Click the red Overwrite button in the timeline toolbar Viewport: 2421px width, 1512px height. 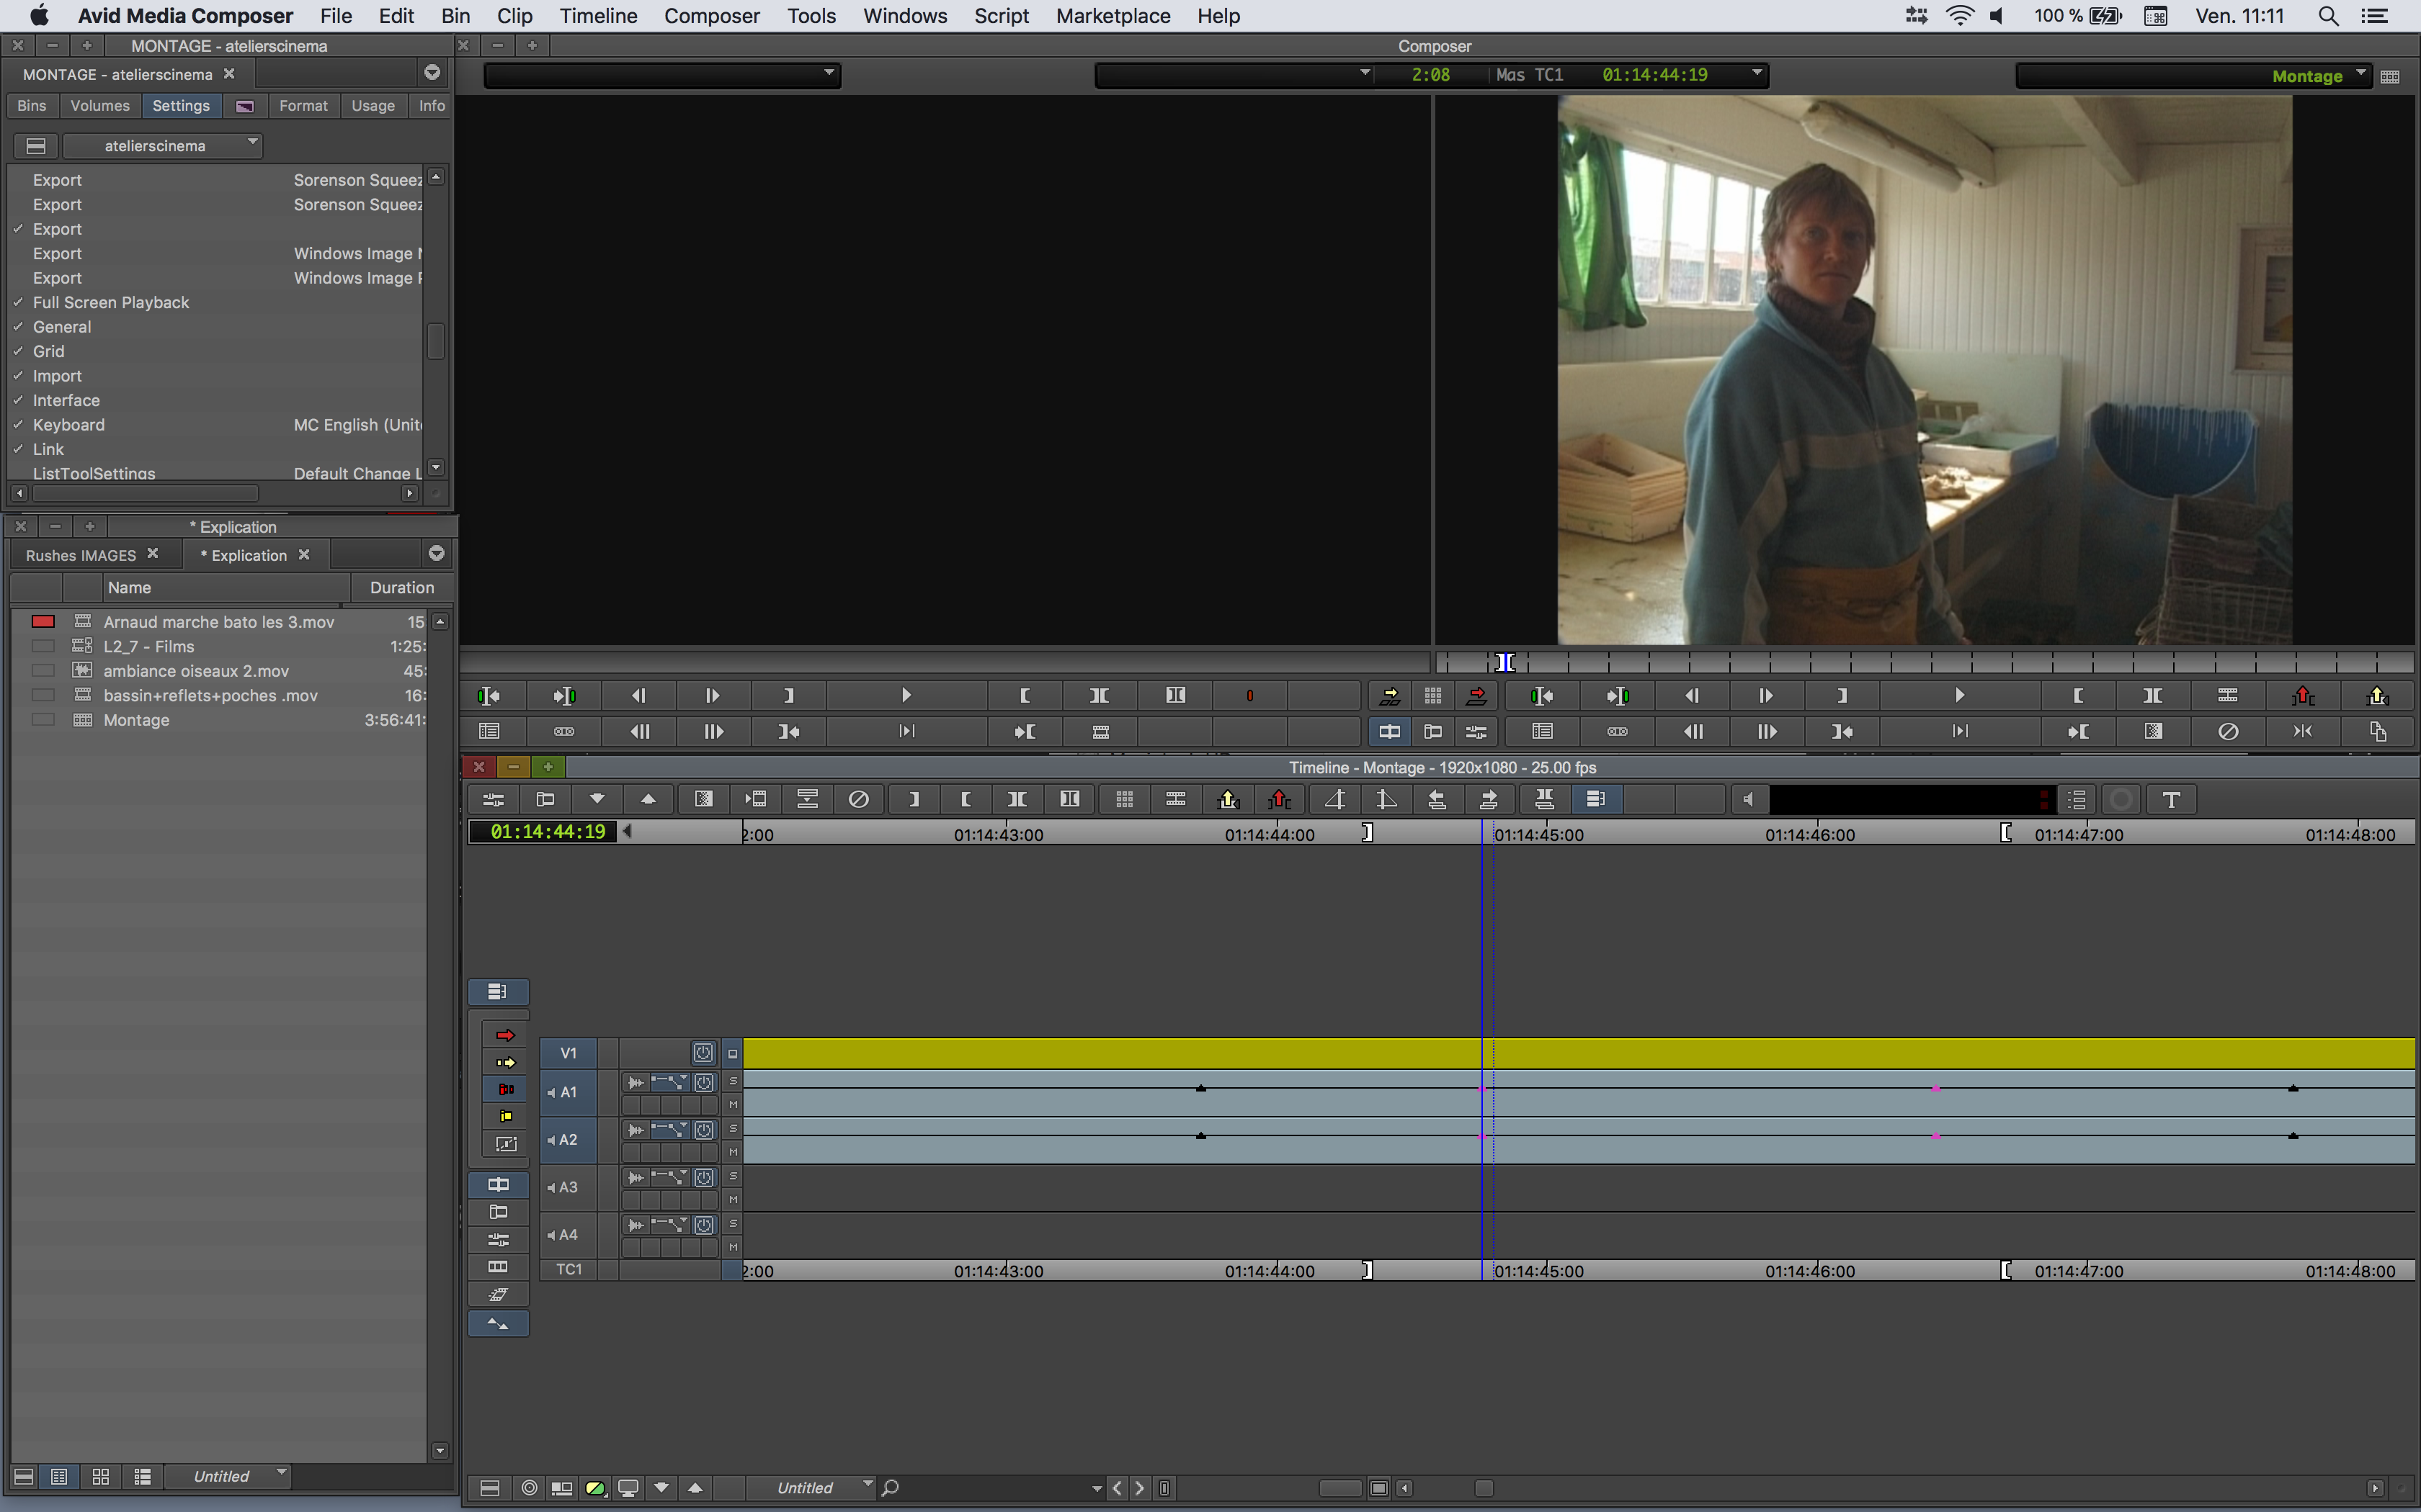click(x=1278, y=799)
